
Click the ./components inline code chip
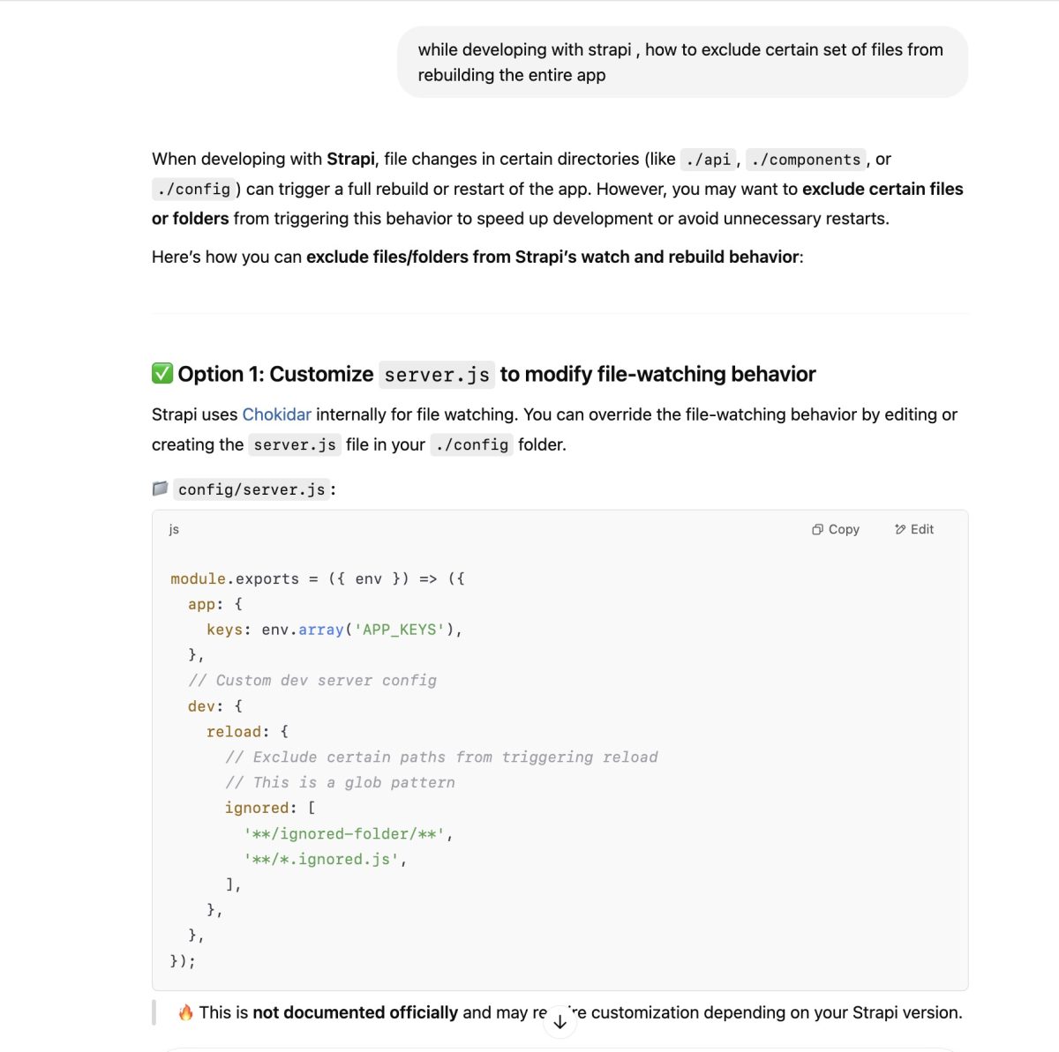pyautogui.click(x=806, y=160)
